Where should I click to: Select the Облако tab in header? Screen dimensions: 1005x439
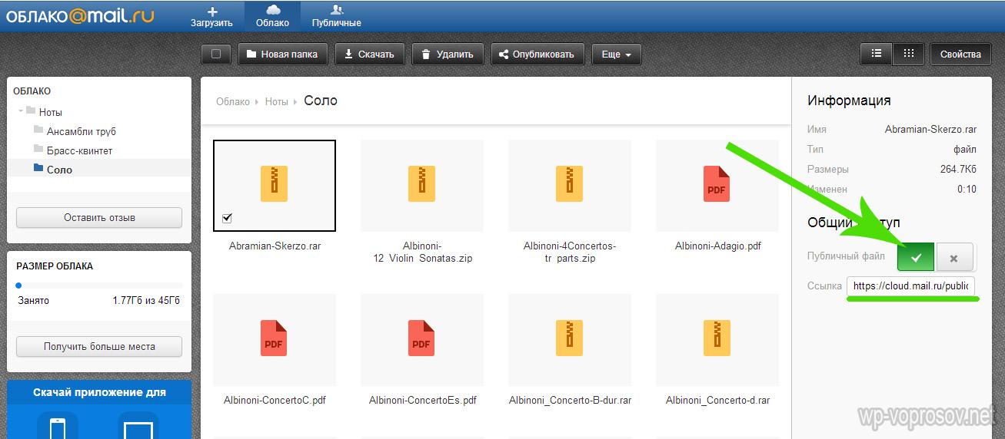[272, 15]
